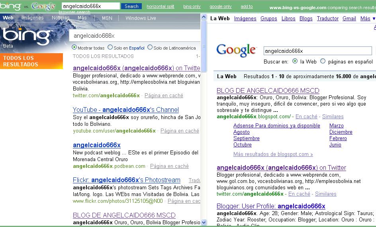Show google only results
Viewport: 376px width, 227px height.
pos(220,6)
